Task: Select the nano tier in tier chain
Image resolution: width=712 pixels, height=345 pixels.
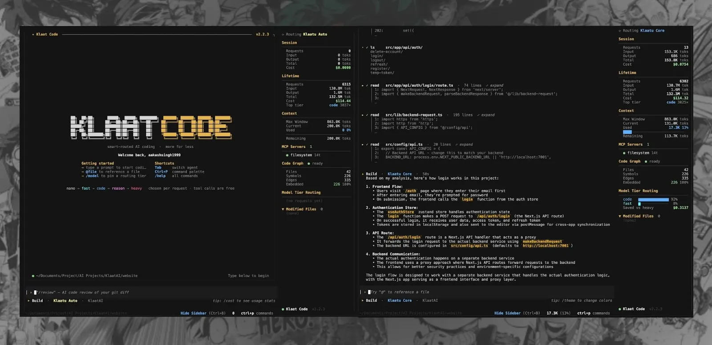Action: (71, 189)
